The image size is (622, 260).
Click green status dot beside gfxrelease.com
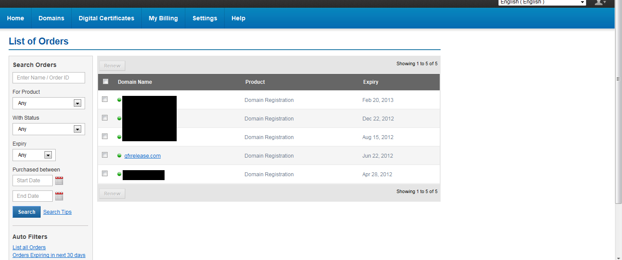click(x=120, y=155)
